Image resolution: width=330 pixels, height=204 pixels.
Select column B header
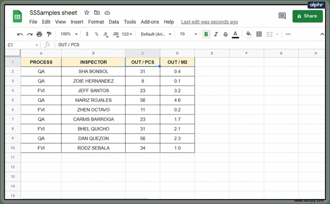pos(93,53)
